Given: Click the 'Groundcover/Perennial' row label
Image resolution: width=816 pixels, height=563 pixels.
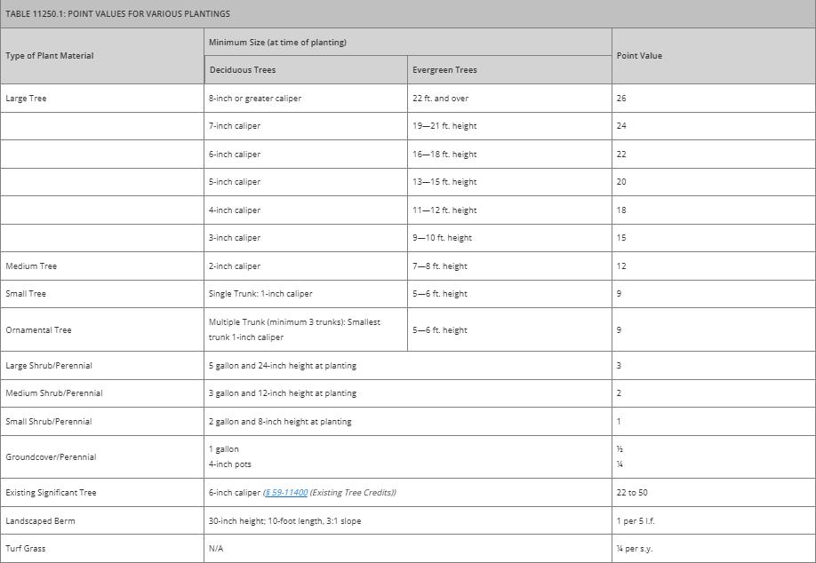Looking at the screenshot, I should coord(51,457).
